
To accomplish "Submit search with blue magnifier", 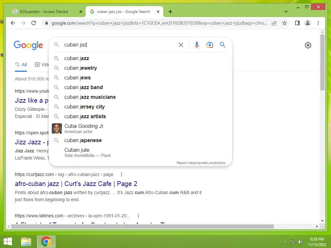I will (x=222, y=45).
